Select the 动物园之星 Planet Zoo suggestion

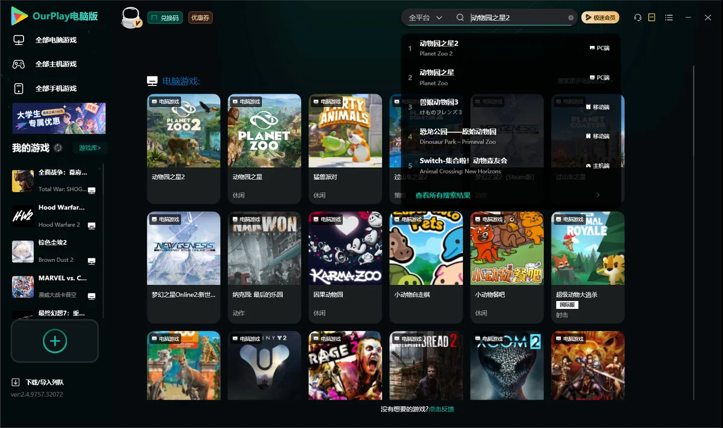[510, 78]
